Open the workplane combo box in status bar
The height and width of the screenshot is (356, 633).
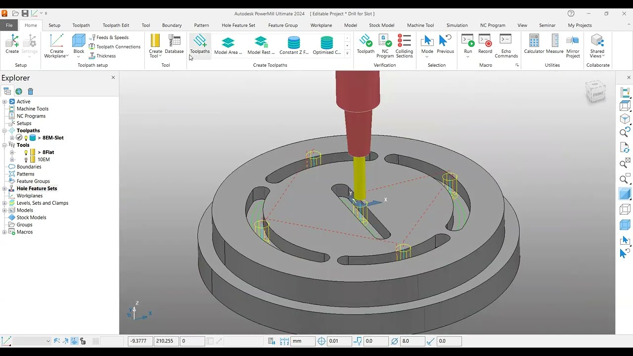(x=32, y=341)
